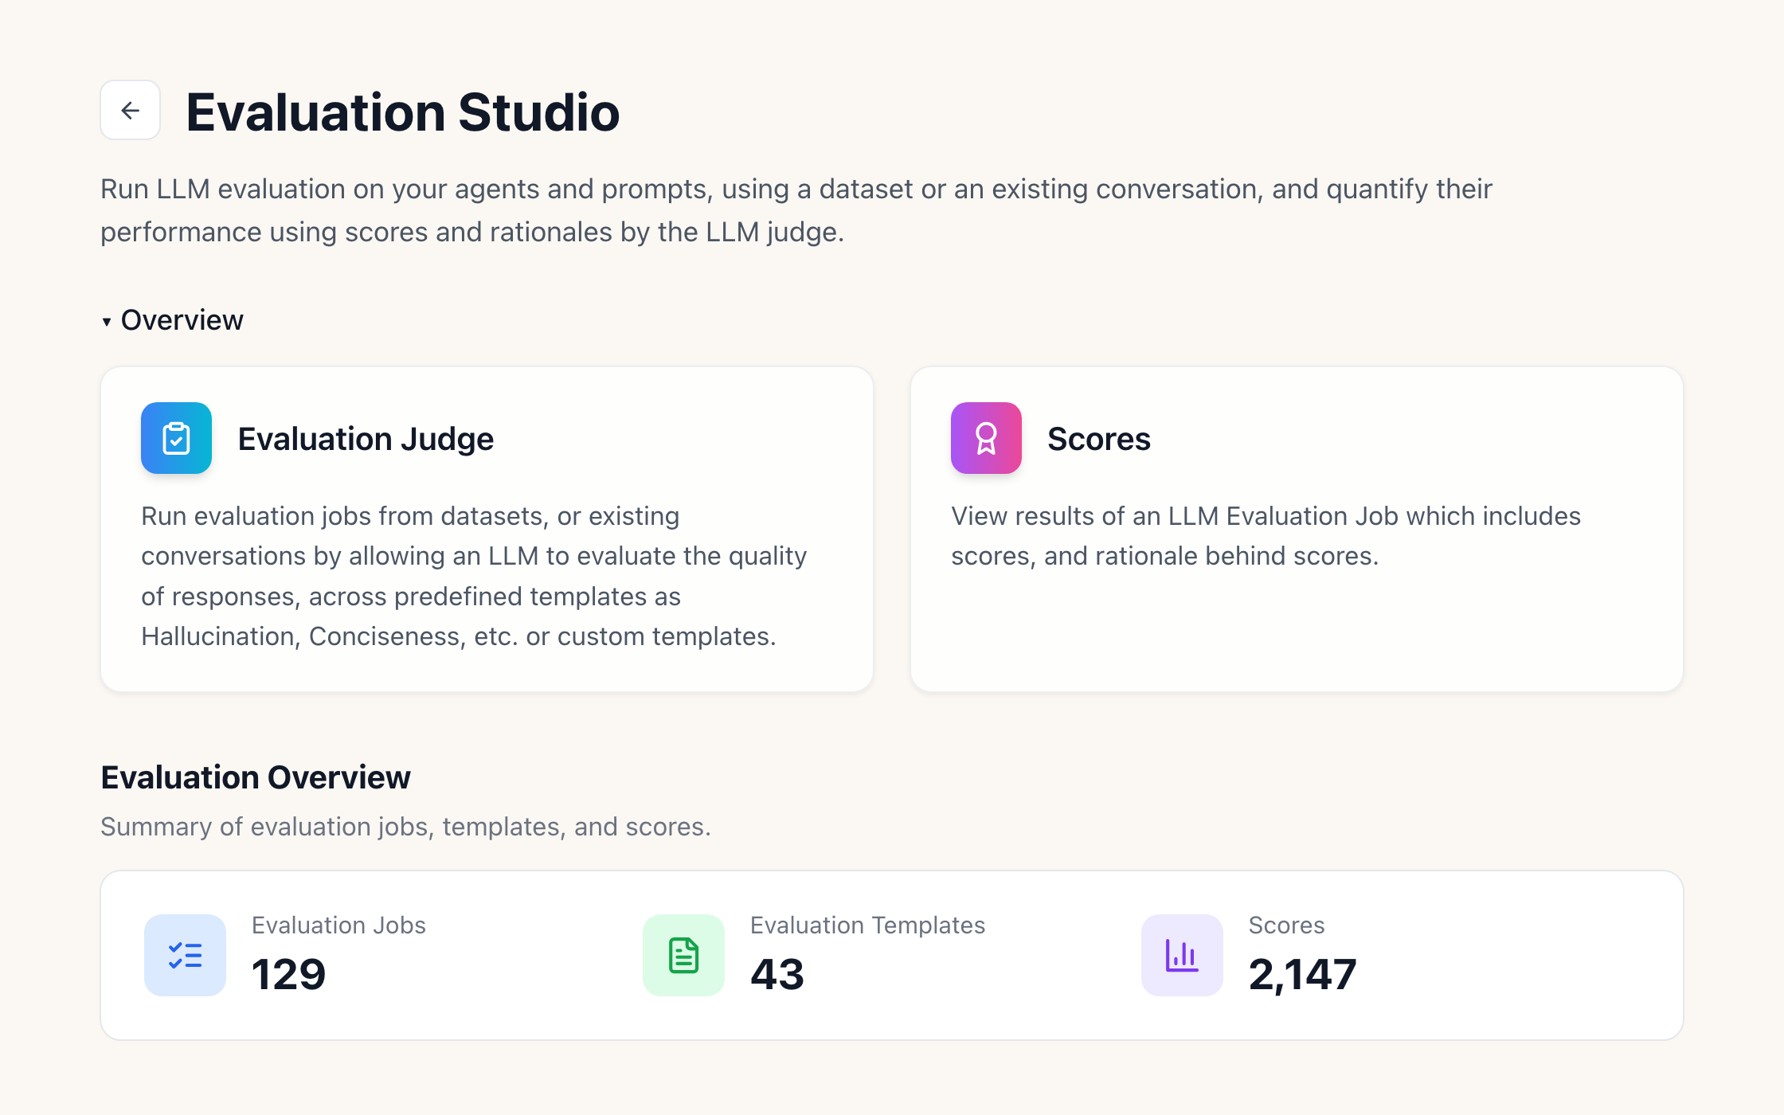This screenshot has height=1115, width=1784.
Task: Click 'Summary of evaluation jobs, templates, and scores.'
Action: pyautogui.click(x=405, y=827)
